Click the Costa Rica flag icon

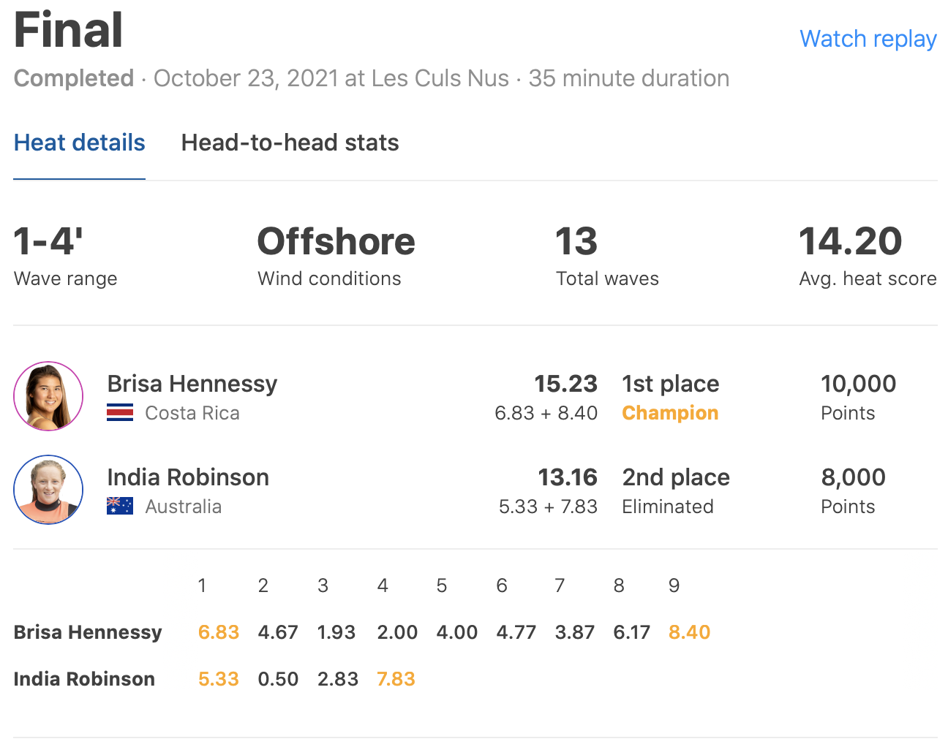[120, 413]
